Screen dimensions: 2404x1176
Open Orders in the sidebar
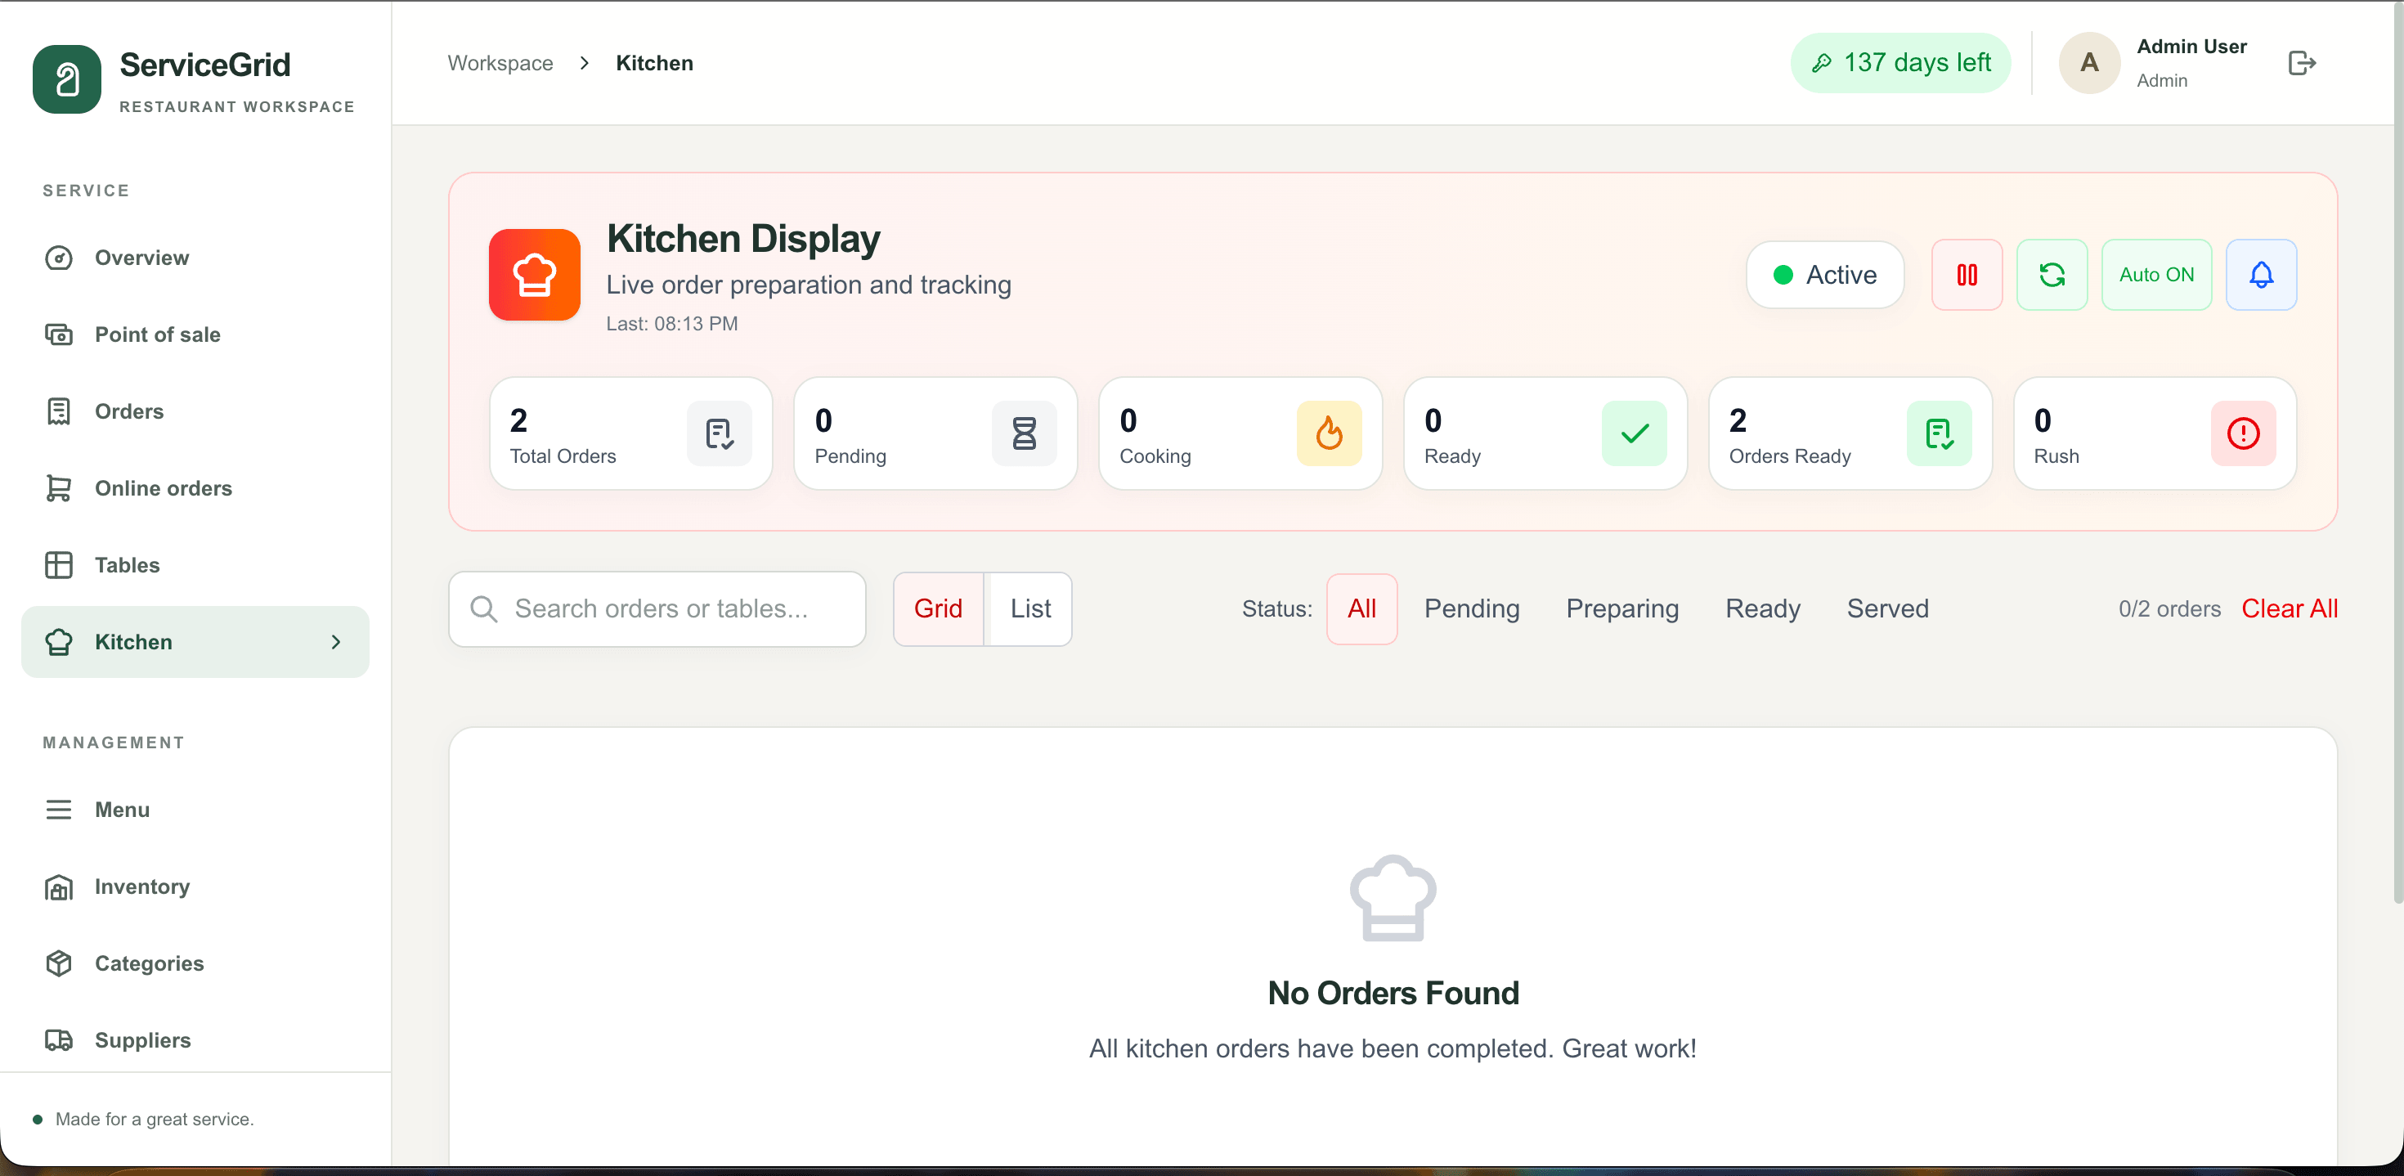point(195,411)
